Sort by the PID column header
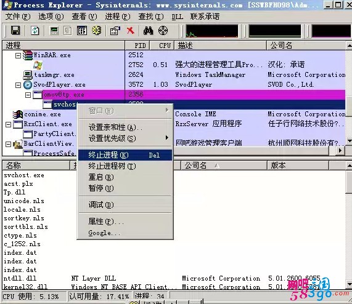Screen dimensions: 352x304 point(137,46)
